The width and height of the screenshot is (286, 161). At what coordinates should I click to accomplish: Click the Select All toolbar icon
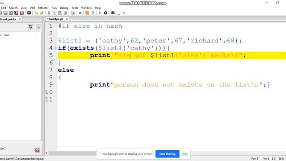(66, 13)
